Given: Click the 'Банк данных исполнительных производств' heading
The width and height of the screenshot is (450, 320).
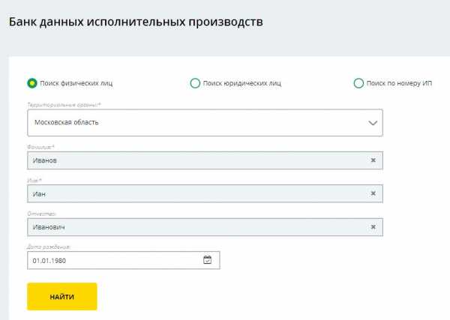Looking at the screenshot, I should coord(136,22).
